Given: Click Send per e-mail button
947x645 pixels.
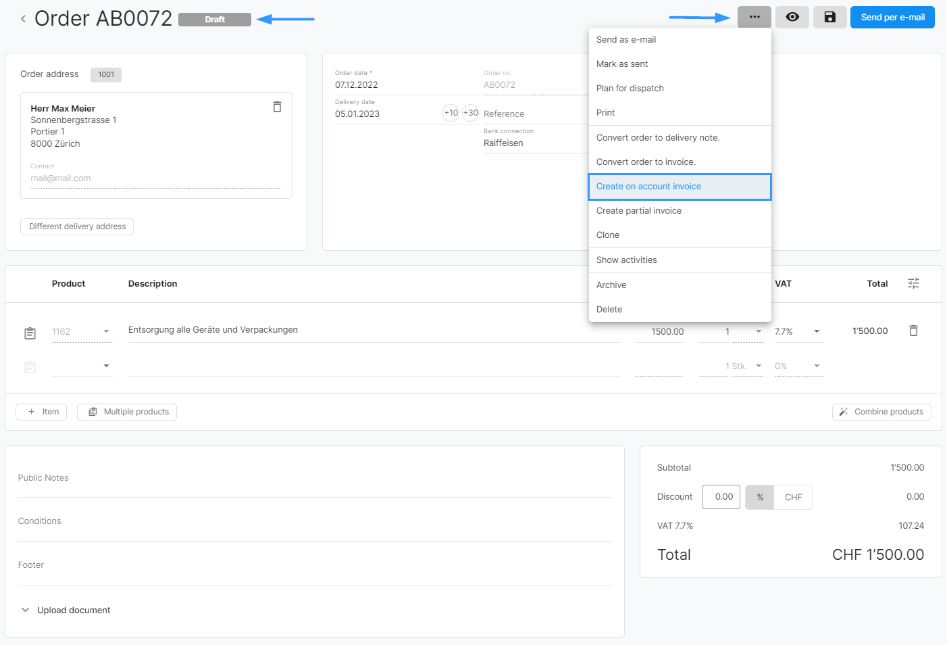Looking at the screenshot, I should (892, 17).
